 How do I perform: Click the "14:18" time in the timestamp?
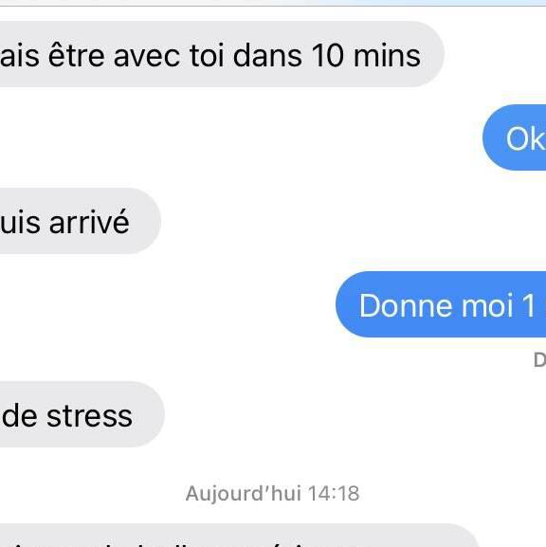pyautogui.click(x=334, y=493)
